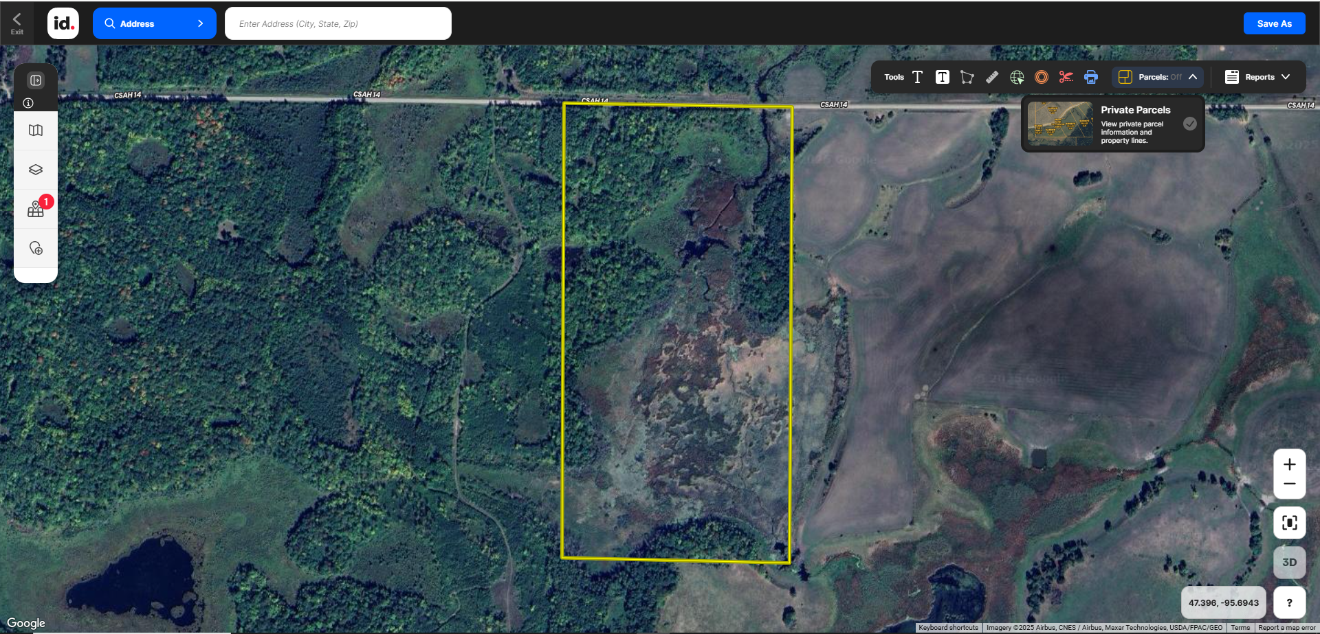The image size is (1320, 634).
Task: Click the id. logo icon
Action: (x=63, y=23)
